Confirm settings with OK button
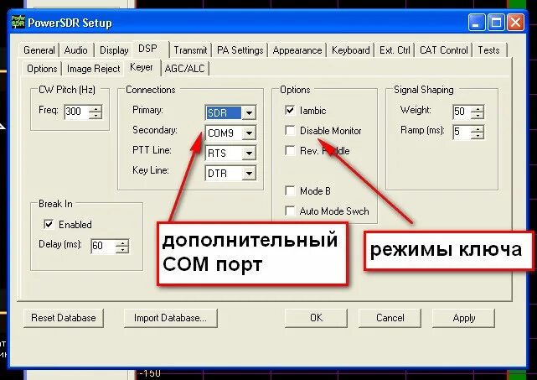This screenshot has width=537, height=380. coord(316,318)
